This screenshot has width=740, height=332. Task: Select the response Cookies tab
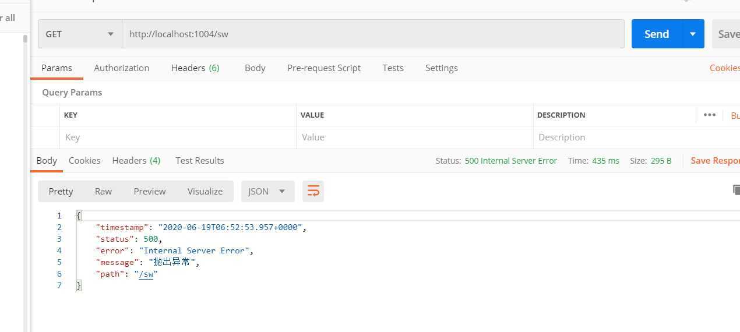[84, 161]
